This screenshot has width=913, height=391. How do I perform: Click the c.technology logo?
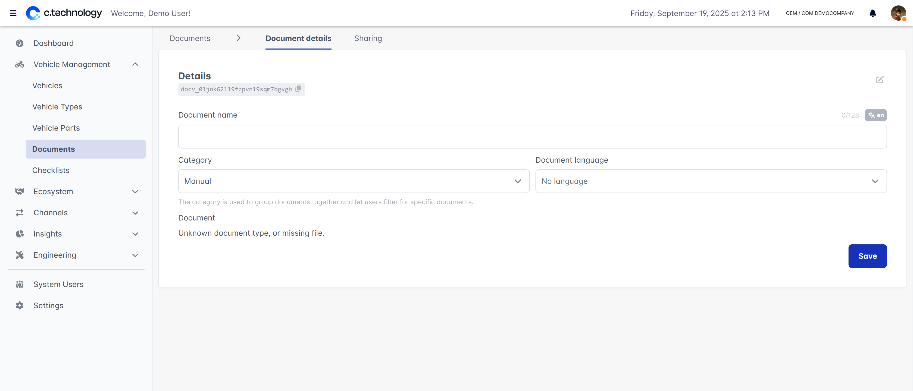pos(64,13)
